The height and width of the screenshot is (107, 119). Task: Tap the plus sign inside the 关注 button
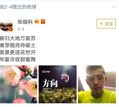tap(101, 24)
